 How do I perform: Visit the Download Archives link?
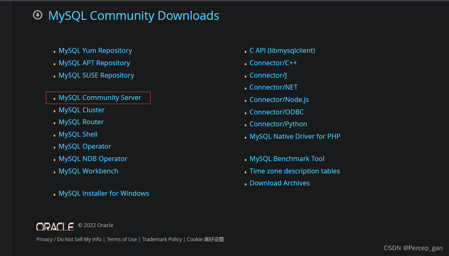pos(279,183)
